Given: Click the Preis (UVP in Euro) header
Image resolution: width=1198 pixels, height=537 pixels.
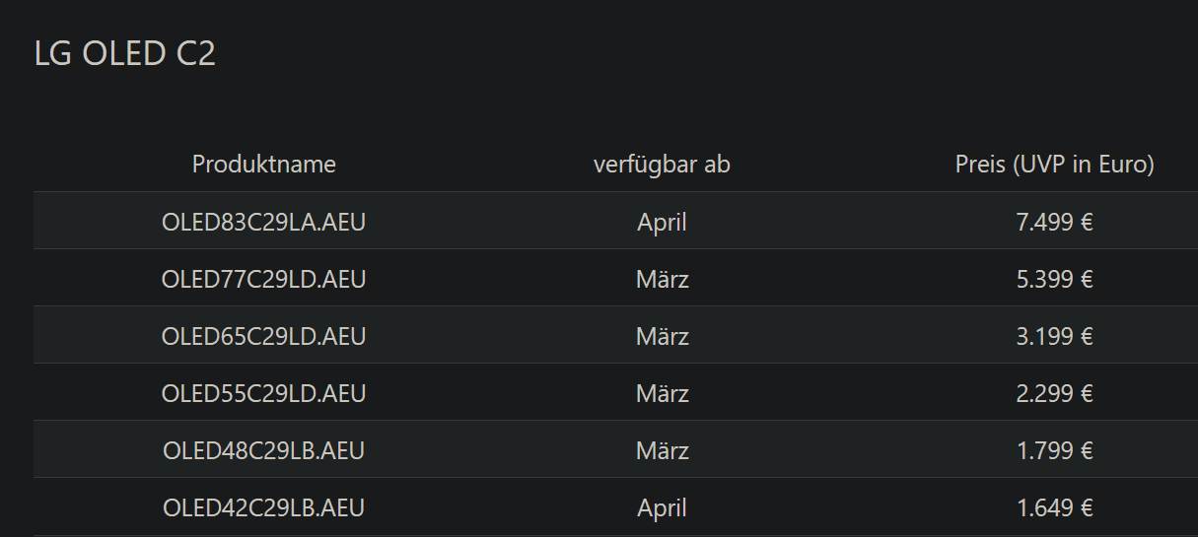Looking at the screenshot, I should (x=1054, y=165).
